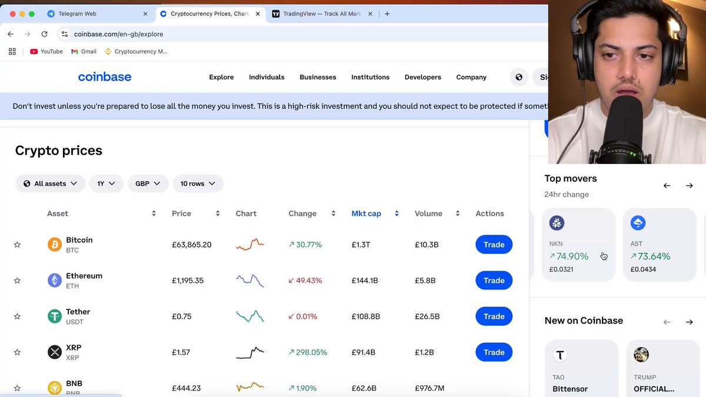706x397 pixels.
Task: Click XRP change value 298.05%
Action: point(308,352)
